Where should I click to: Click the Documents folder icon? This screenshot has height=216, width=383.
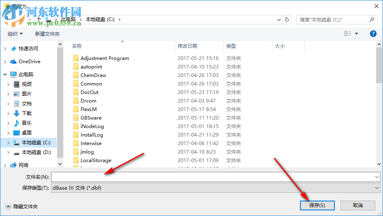(16, 104)
